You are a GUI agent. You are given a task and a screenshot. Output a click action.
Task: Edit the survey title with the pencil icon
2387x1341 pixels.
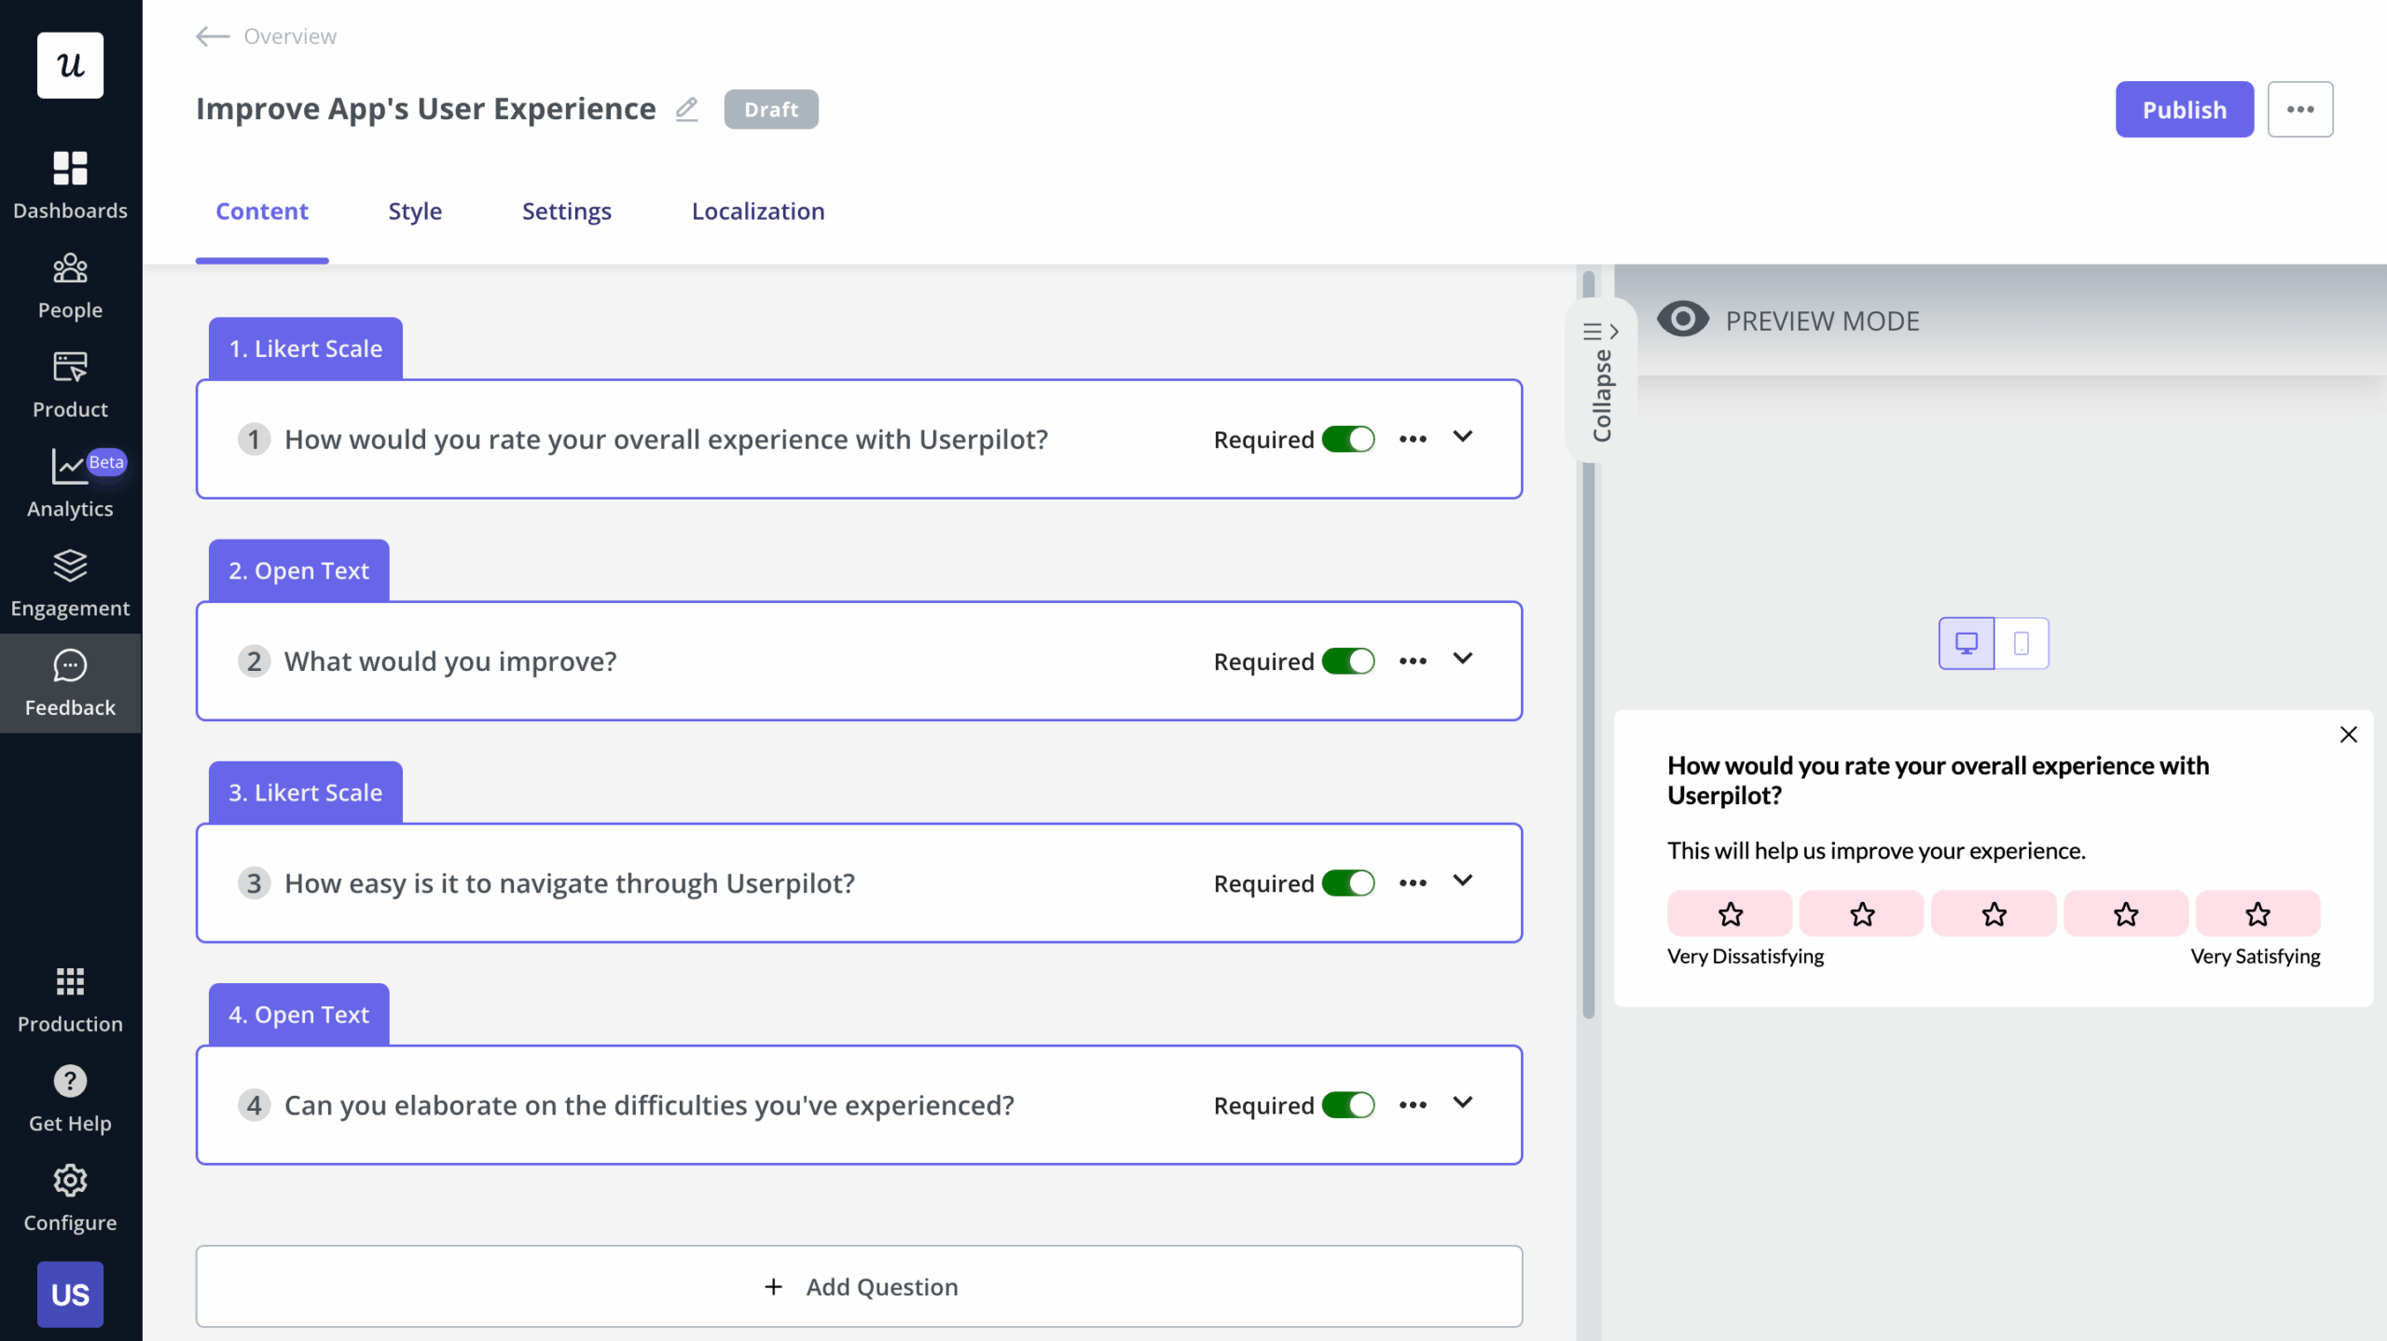click(687, 109)
